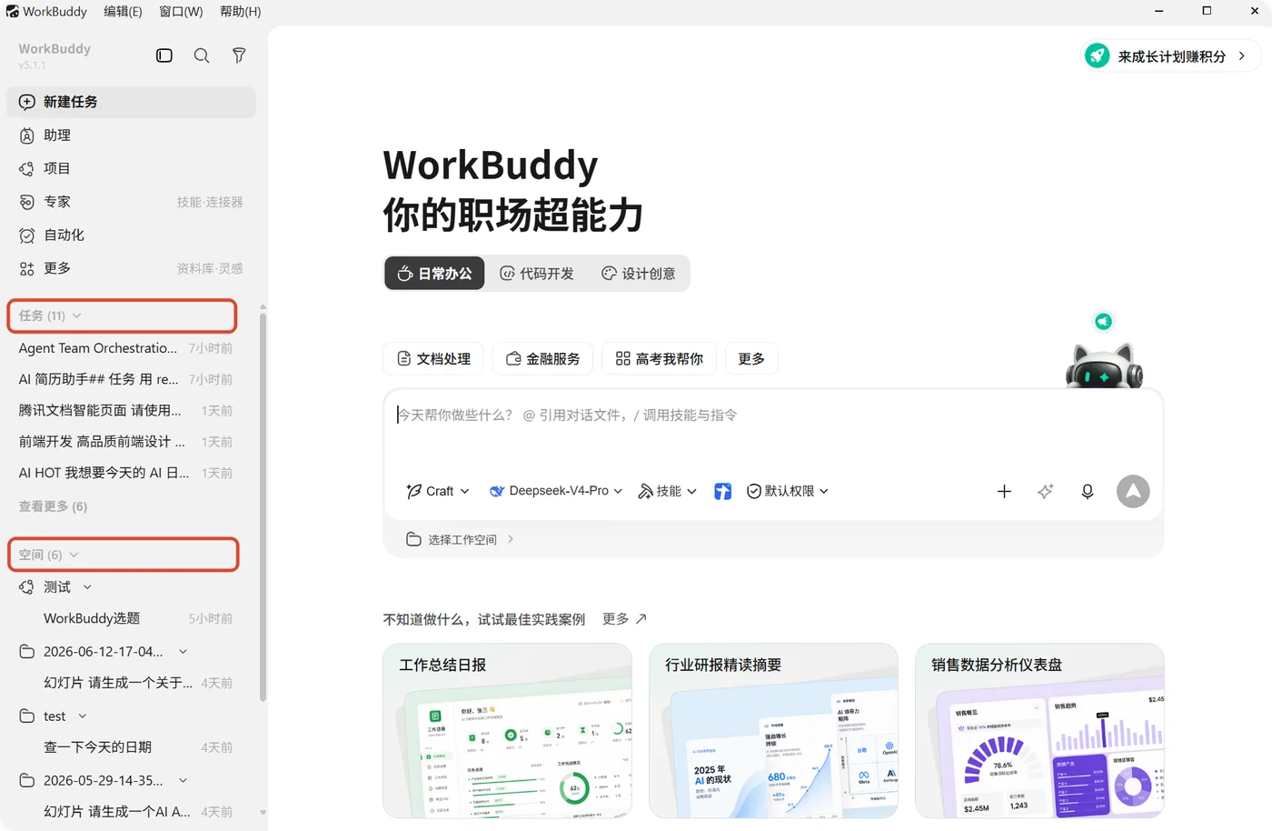Click the blue connector icon beside 技能
This screenshot has width=1272, height=831.
click(722, 491)
